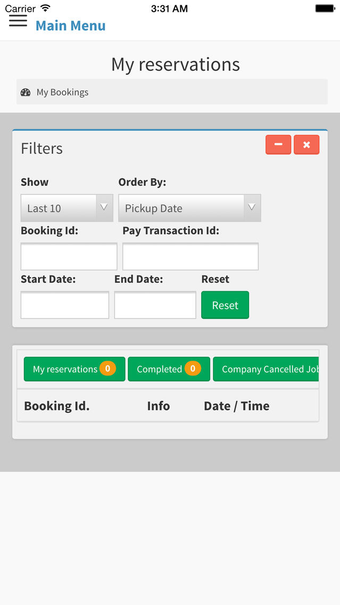Select the My reservations tab
This screenshot has width=340, height=605.
[x=74, y=369]
